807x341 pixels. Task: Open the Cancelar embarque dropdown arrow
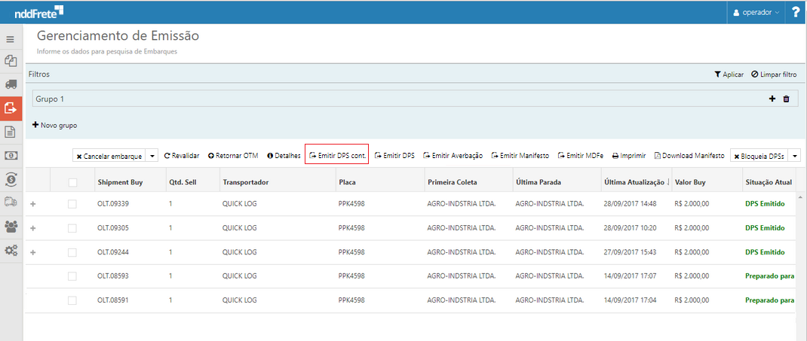[152, 156]
